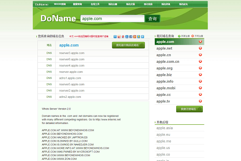Click the DoName logo in navigation bar
Viewport: 241px width, 161px height.
pos(42,4)
